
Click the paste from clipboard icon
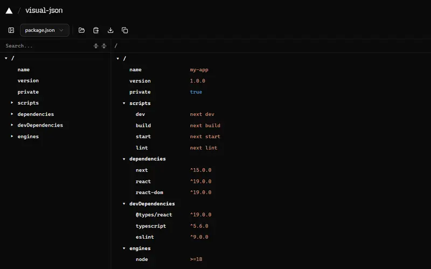96,30
